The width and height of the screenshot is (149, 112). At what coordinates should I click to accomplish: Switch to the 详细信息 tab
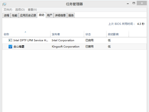coord(60,15)
